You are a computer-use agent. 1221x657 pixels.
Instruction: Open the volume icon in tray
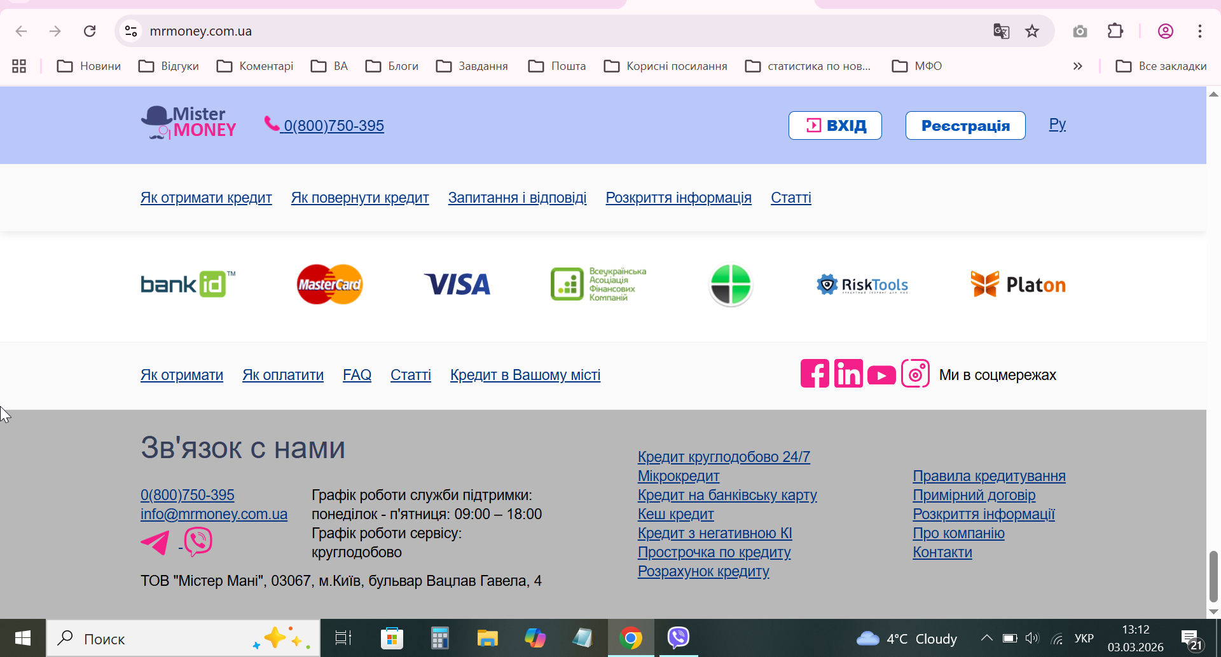(1032, 638)
